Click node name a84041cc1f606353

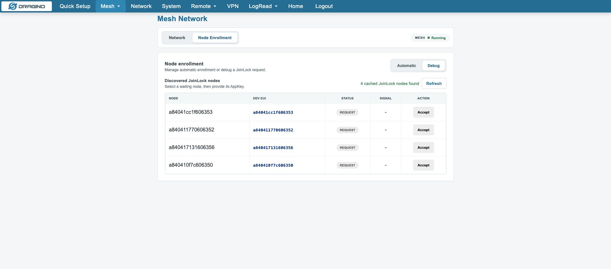tap(191, 112)
